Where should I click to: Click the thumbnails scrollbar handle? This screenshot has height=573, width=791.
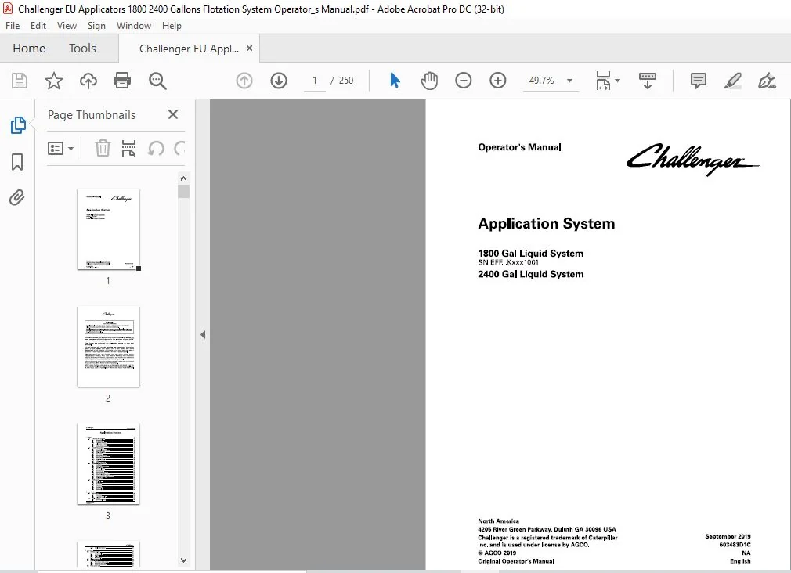(x=183, y=192)
